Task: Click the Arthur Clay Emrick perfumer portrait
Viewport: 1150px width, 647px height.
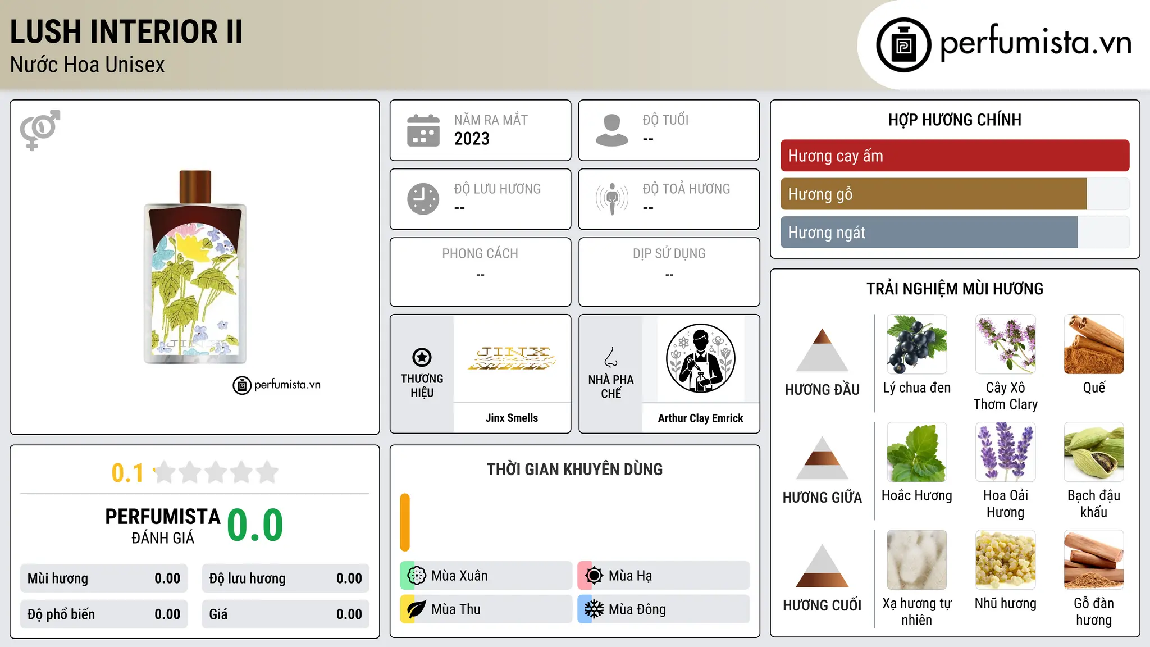Action: tap(701, 358)
